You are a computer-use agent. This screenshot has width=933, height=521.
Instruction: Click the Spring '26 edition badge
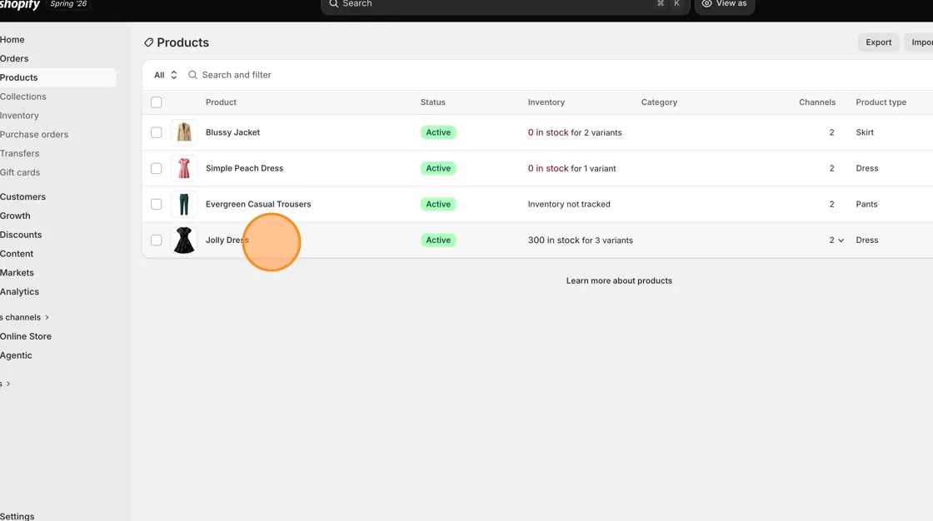[68, 4]
